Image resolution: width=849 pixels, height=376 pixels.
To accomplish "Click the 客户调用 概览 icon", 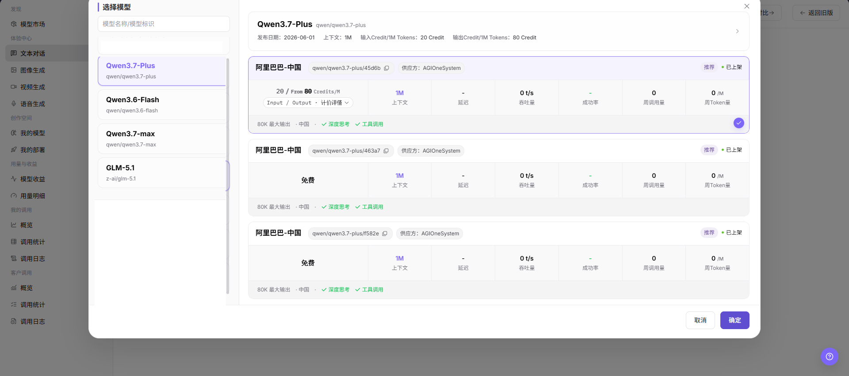I will coord(14,288).
